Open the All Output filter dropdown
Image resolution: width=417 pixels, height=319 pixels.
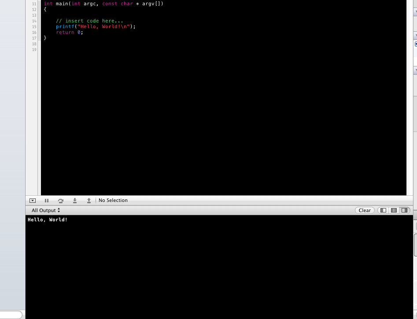pyautogui.click(x=46, y=210)
